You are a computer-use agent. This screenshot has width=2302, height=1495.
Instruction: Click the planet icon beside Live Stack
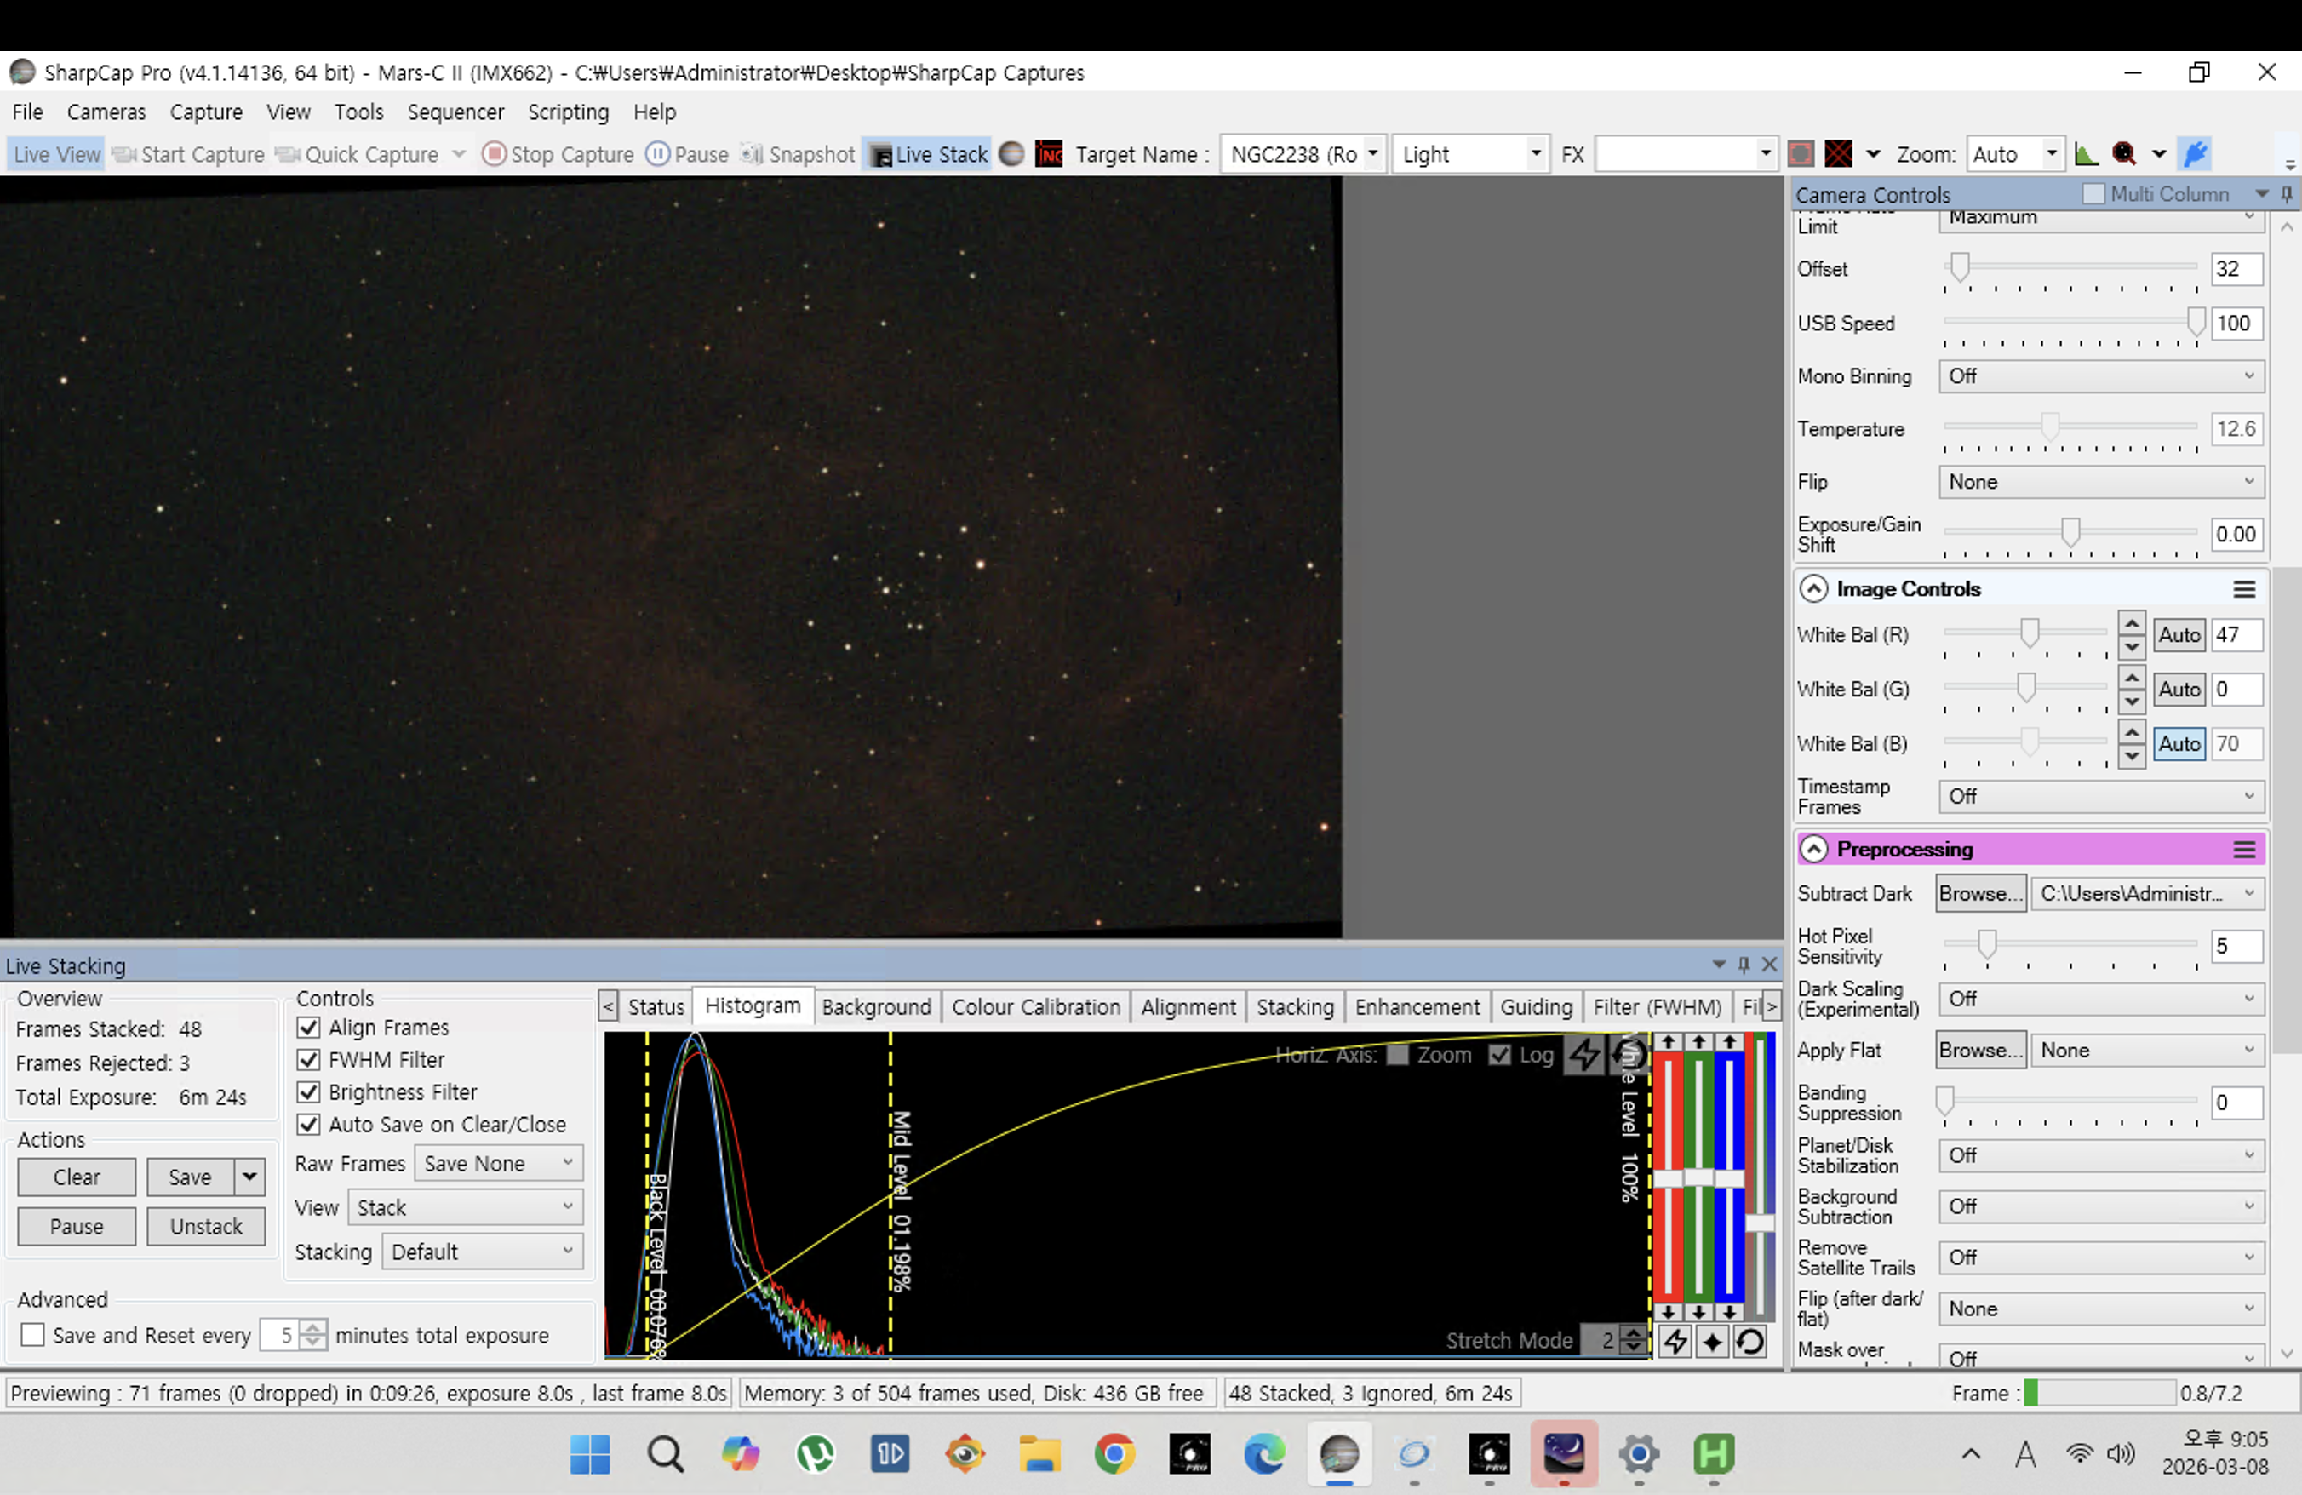pyautogui.click(x=1011, y=154)
